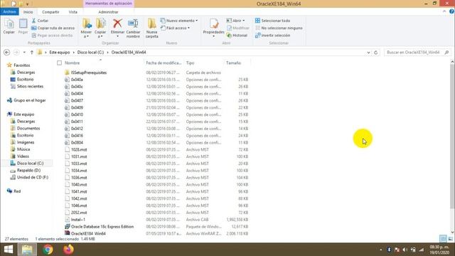
Task: Switch to Vista ribbon tab
Action: click(73, 12)
